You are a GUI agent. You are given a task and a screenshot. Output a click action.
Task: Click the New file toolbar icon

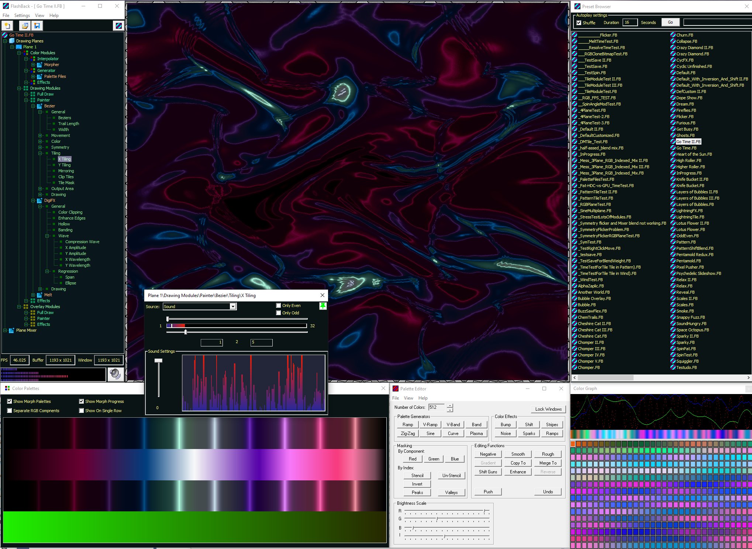pyautogui.click(x=7, y=25)
